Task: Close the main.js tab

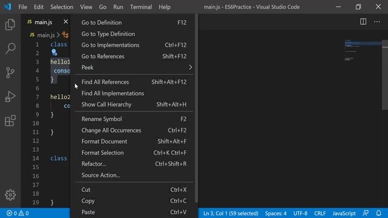Action: coord(65,22)
